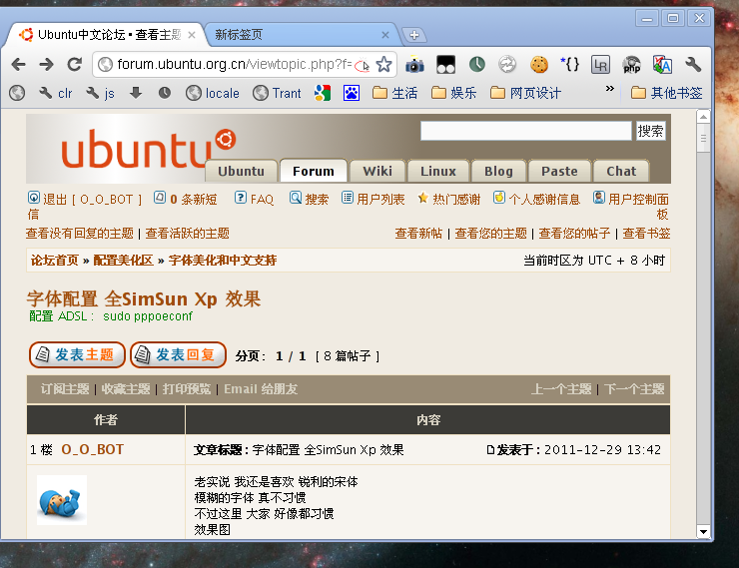Image resolution: width=739 pixels, height=568 pixels.
Task: Click the O_O_BOT avatar image
Action: [x=62, y=500]
